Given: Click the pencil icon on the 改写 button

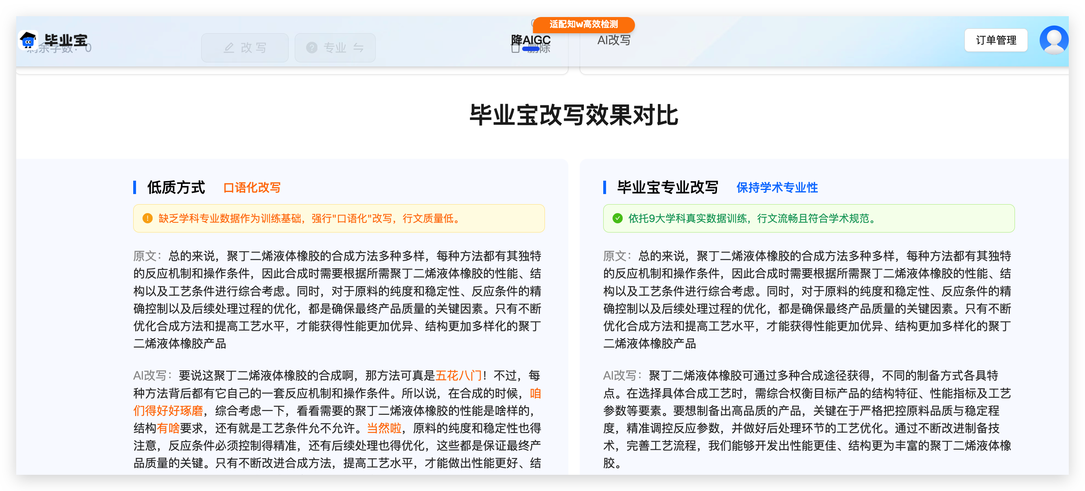Looking at the screenshot, I should point(229,48).
